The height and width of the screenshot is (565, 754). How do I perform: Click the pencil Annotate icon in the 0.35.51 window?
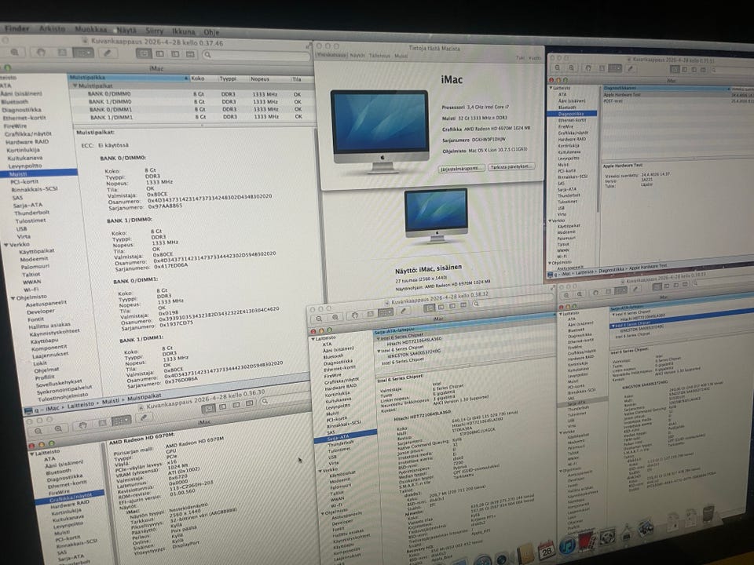(x=631, y=68)
